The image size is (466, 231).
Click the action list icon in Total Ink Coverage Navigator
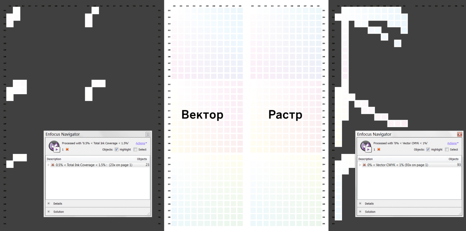pyautogui.click(x=54, y=146)
